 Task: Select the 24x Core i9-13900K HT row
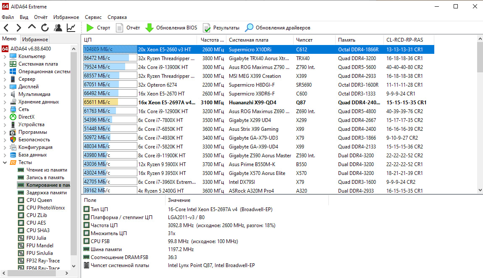point(258,67)
